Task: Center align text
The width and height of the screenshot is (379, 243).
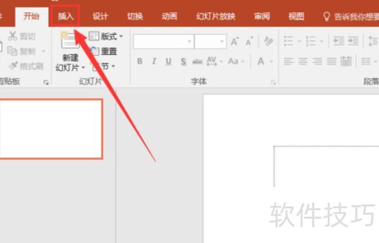Action: tap(303, 61)
